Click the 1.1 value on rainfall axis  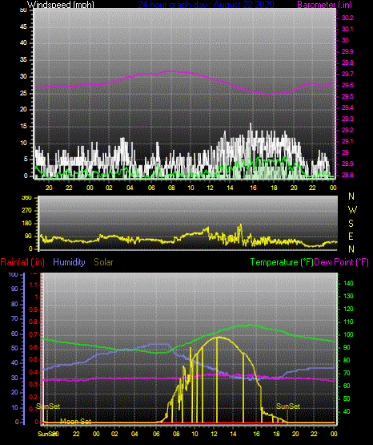[x=34, y=285]
